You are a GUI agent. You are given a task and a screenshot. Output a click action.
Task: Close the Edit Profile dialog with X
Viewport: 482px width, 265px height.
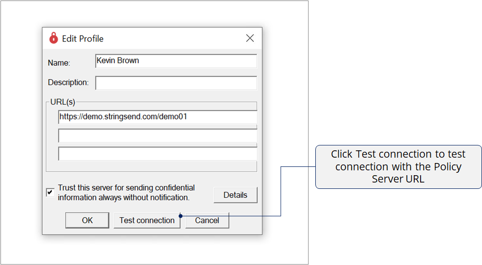[x=250, y=38]
